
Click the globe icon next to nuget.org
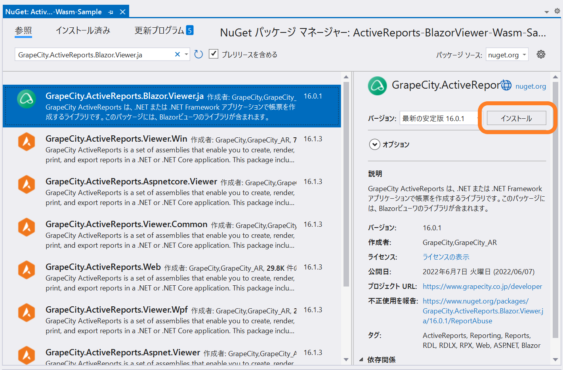pyautogui.click(x=506, y=85)
